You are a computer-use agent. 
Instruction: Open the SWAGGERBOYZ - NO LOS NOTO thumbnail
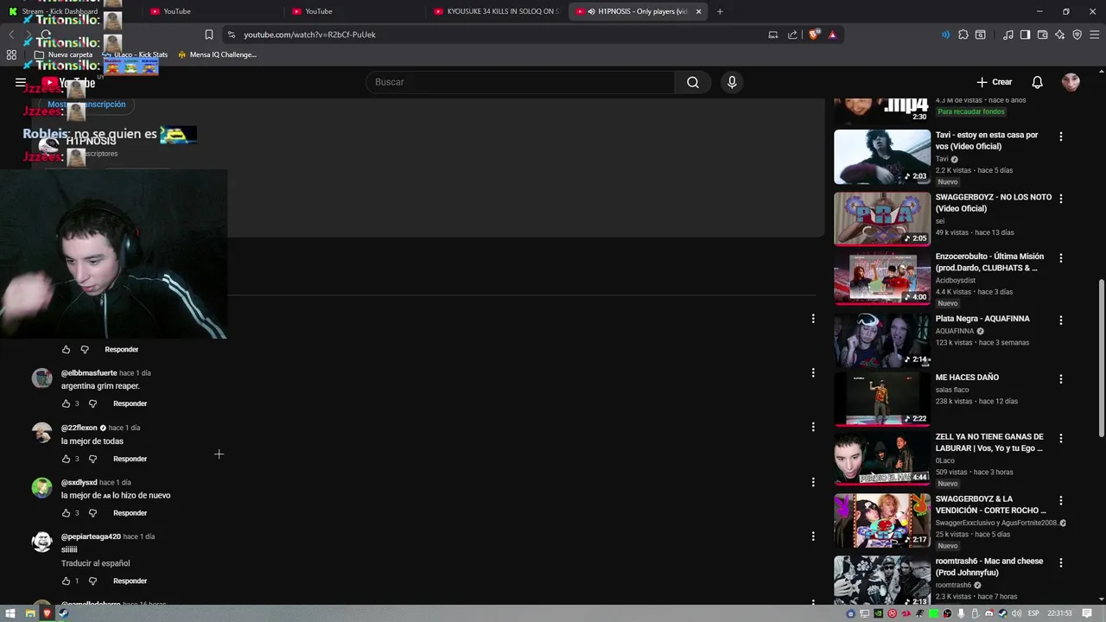[x=881, y=219]
